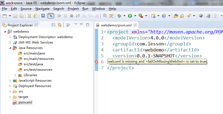Click the Open Console monitor icon
The image size is (223, 114).
pyautogui.click(x=43, y=16)
